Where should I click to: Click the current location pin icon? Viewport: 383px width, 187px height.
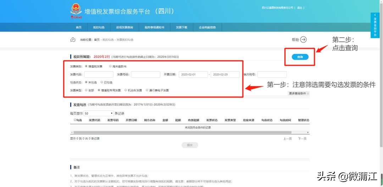pyautogui.click(x=73, y=40)
